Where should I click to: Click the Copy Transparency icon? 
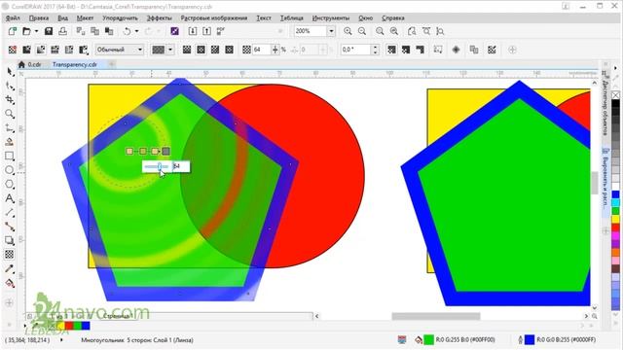pyautogui.click(x=474, y=50)
